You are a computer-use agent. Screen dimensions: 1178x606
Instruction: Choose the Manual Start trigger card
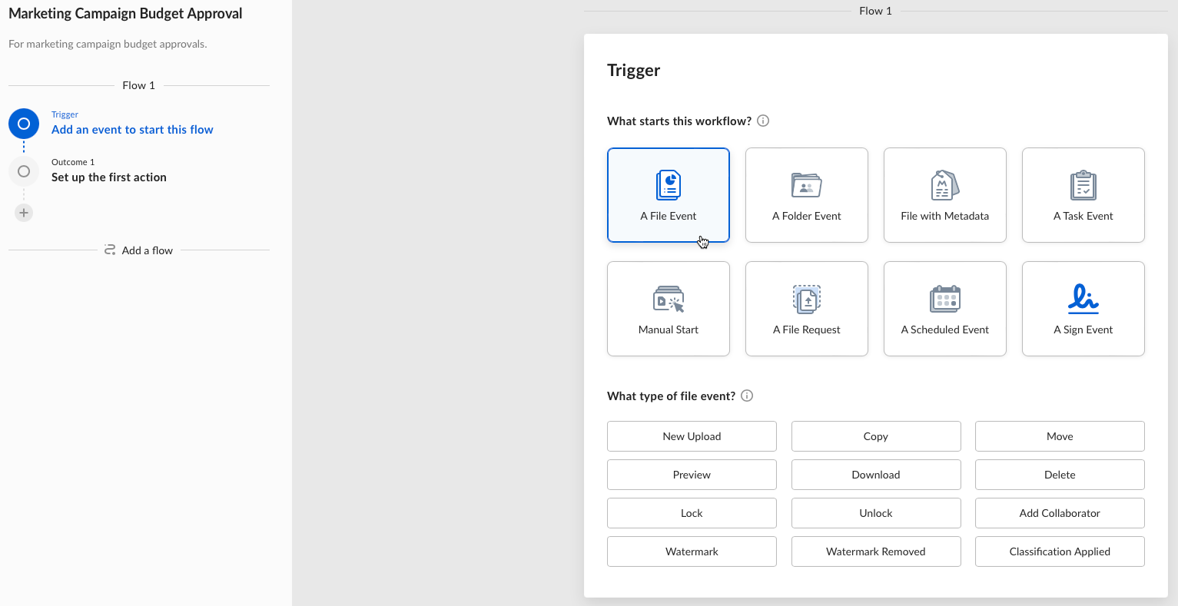669,309
